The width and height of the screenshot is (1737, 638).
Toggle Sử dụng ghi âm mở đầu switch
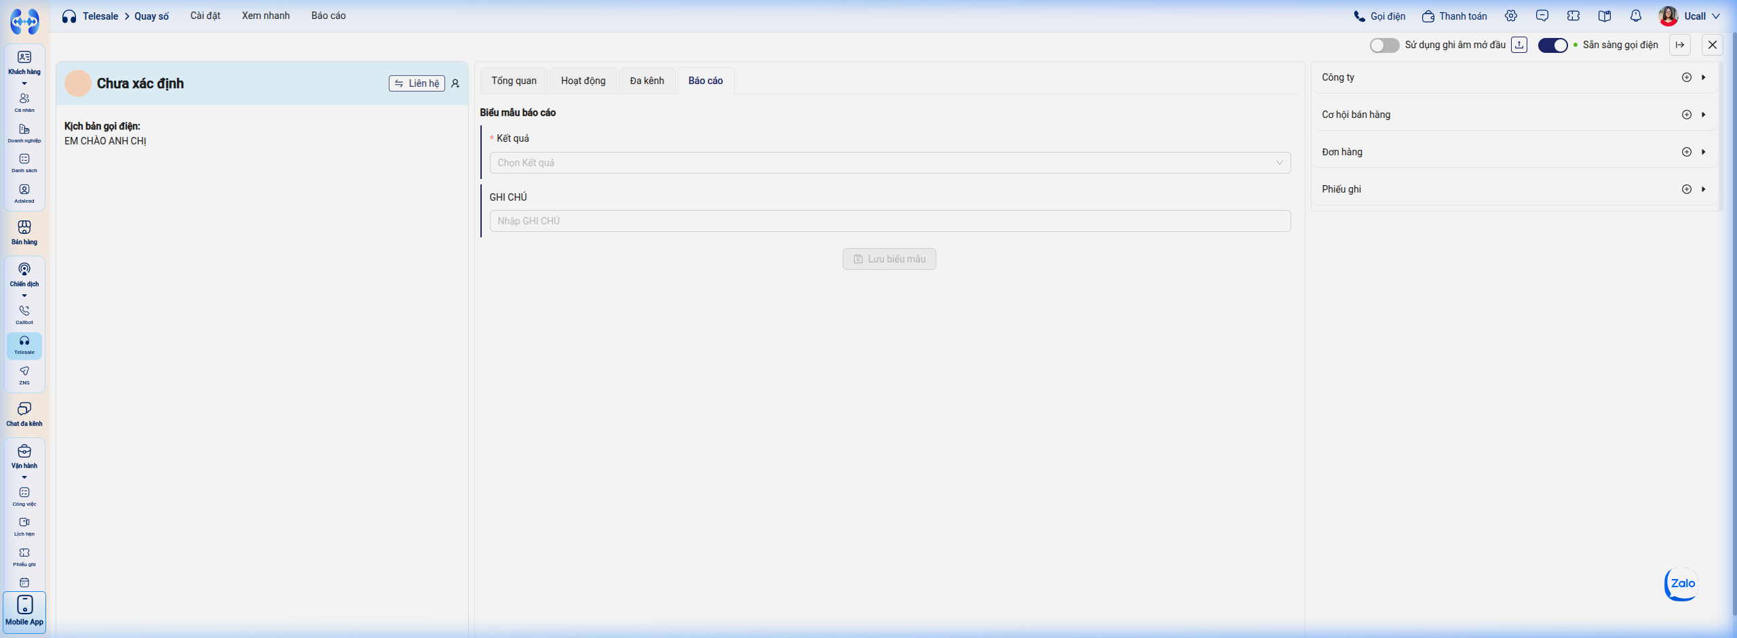coord(1384,45)
